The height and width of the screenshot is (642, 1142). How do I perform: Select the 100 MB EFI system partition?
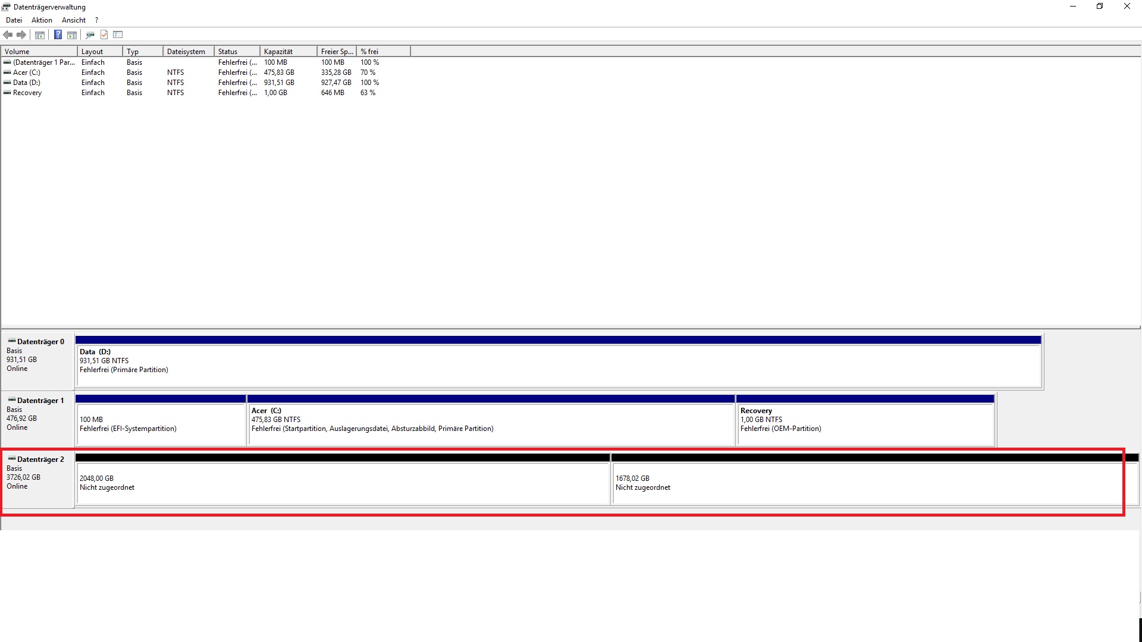point(161,424)
